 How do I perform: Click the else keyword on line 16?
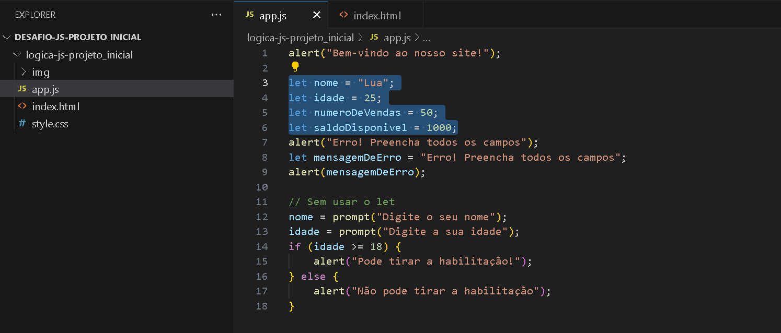pos(314,276)
